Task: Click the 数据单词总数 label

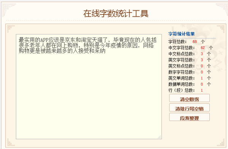Action: click(181, 84)
